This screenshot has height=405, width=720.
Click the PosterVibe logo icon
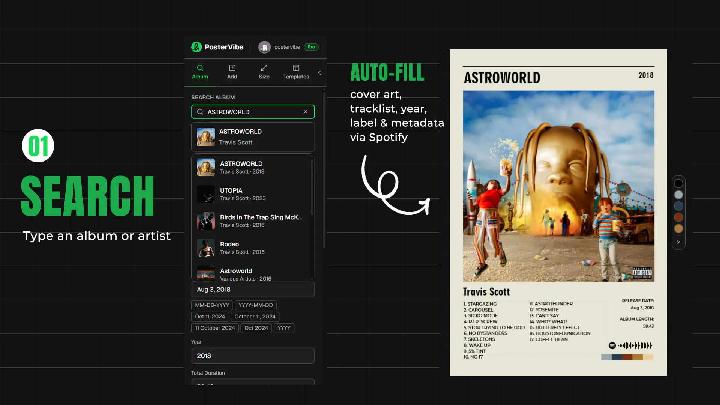click(196, 47)
